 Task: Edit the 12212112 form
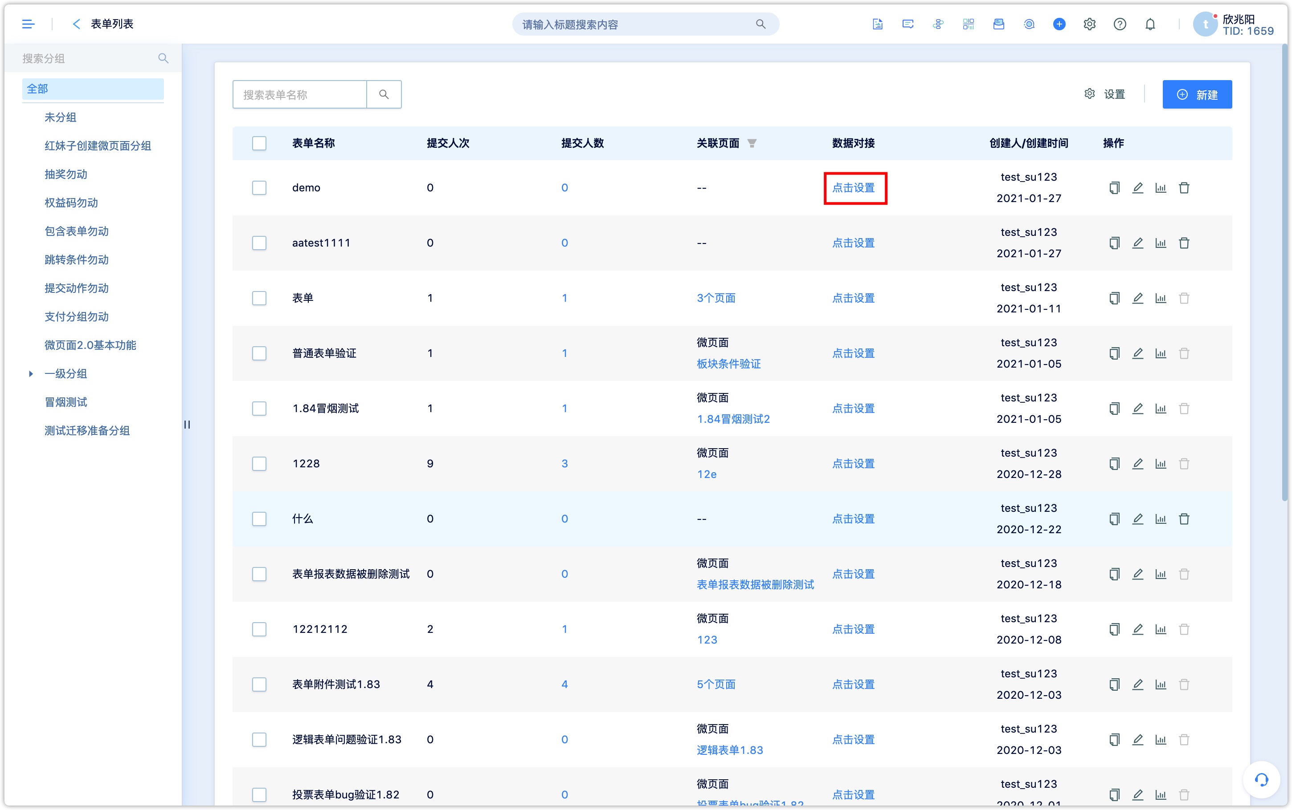1137,629
